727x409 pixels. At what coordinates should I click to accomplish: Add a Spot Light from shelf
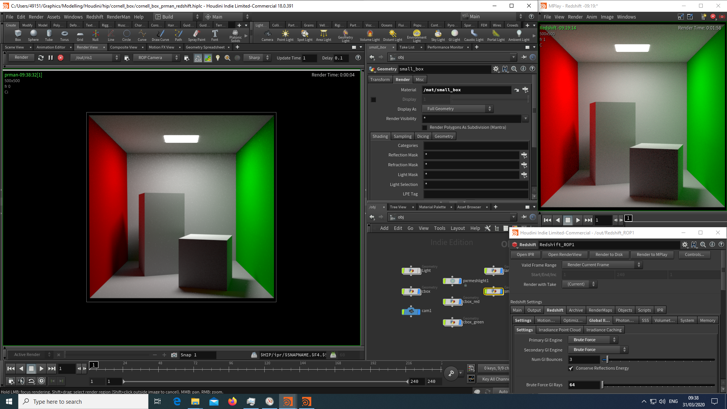pyautogui.click(x=305, y=35)
